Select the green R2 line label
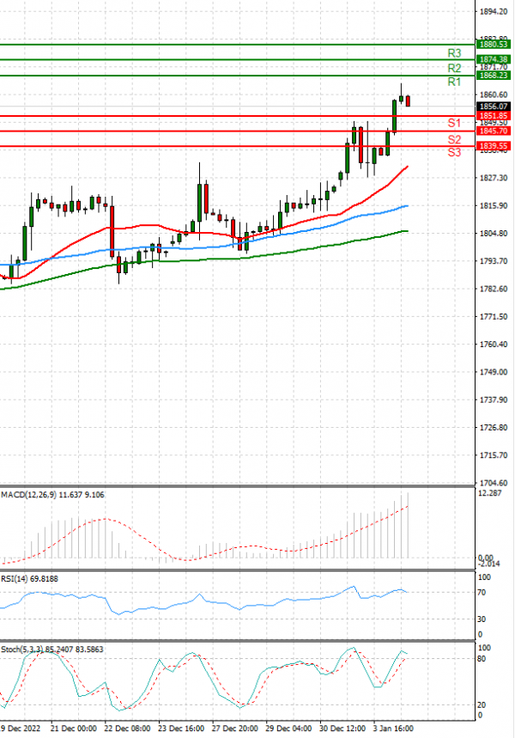 tap(454, 68)
